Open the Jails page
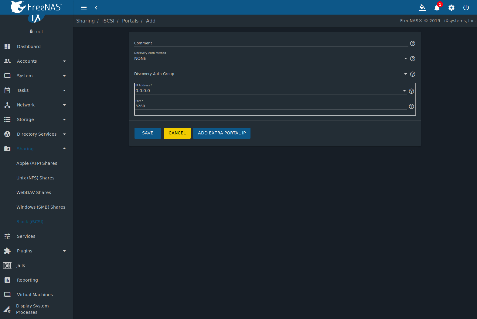Image resolution: width=477 pixels, height=319 pixels. pyautogui.click(x=21, y=265)
